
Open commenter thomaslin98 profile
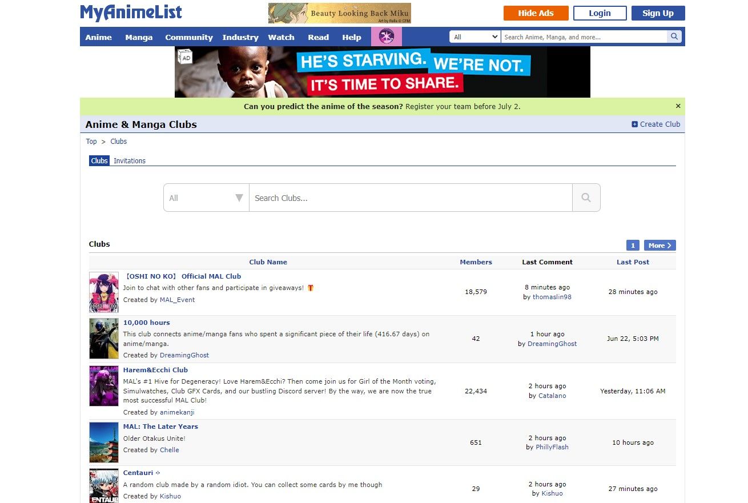[x=552, y=297]
